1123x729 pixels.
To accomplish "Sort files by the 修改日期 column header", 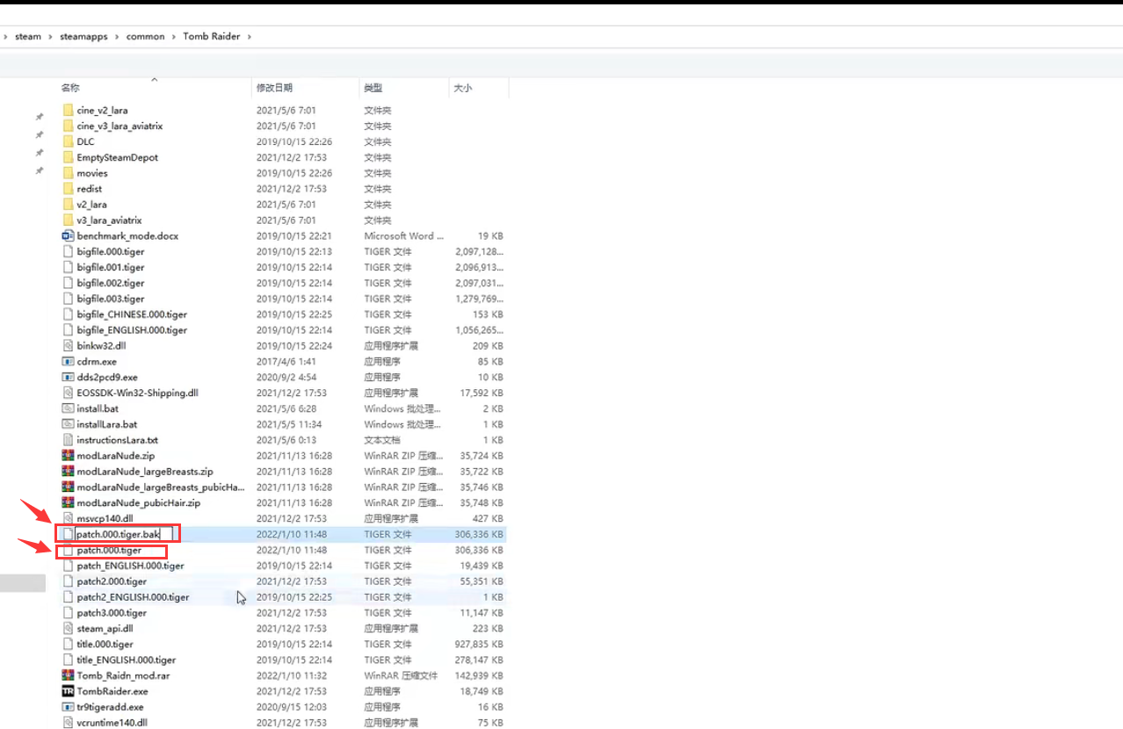I will pyautogui.click(x=274, y=88).
